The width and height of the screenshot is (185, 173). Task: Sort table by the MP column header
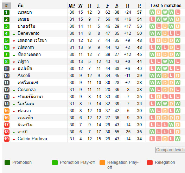pyautogui.click(x=72, y=6)
